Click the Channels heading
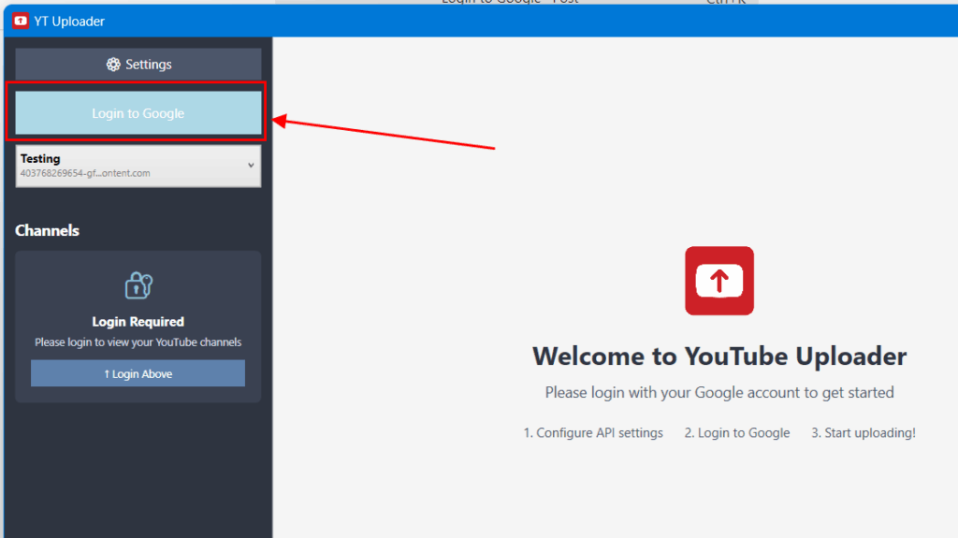Screen dimensions: 958x538 [47, 230]
